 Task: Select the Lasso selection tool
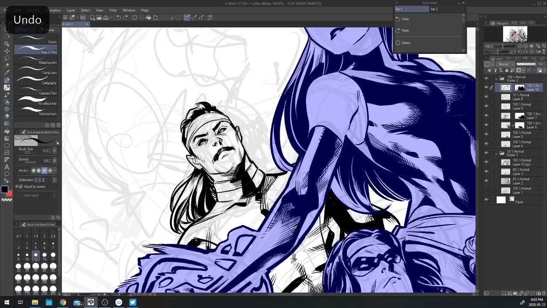click(x=7, y=58)
